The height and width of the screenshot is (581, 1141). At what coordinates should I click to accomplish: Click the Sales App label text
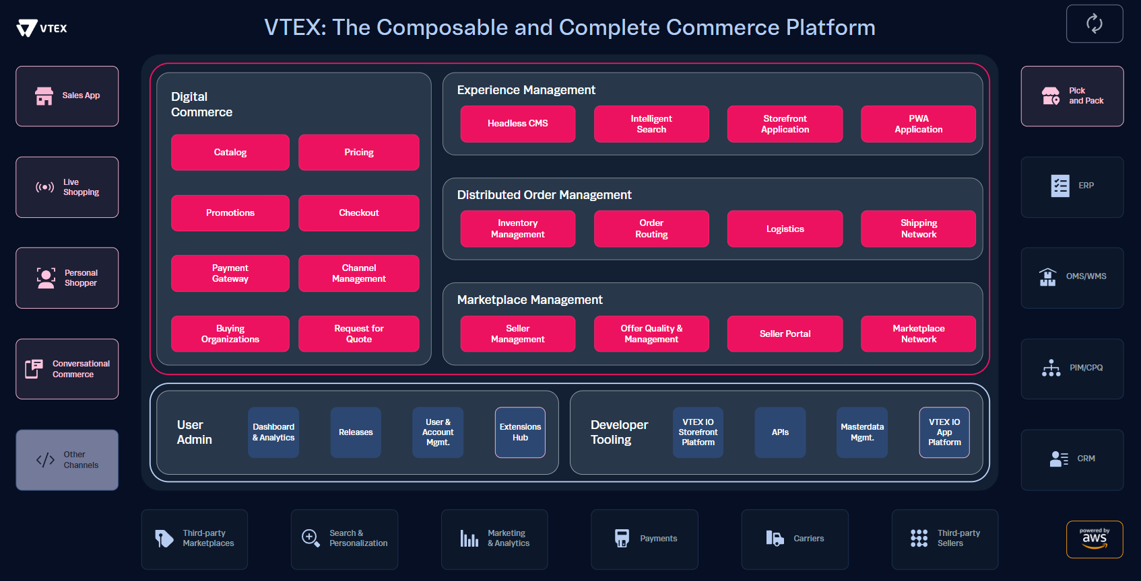81,95
